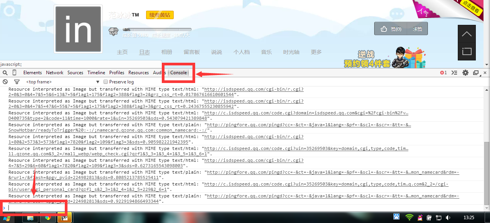Click the gray 'in' profile avatar
490x223 pixels.
[79, 29]
